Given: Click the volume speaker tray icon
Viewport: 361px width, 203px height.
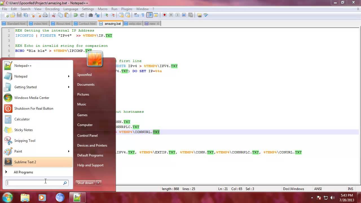Looking at the screenshot, I should click(x=332, y=198).
